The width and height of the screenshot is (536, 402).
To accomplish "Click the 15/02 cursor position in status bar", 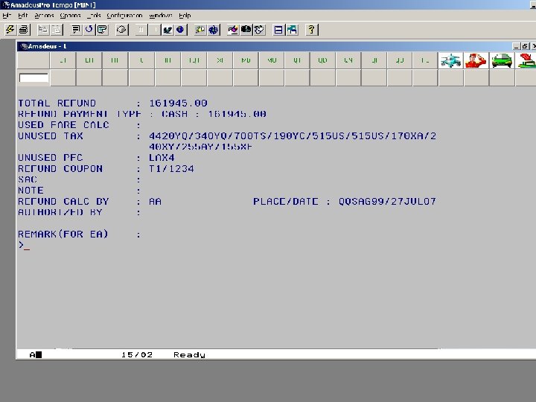I will (137, 355).
